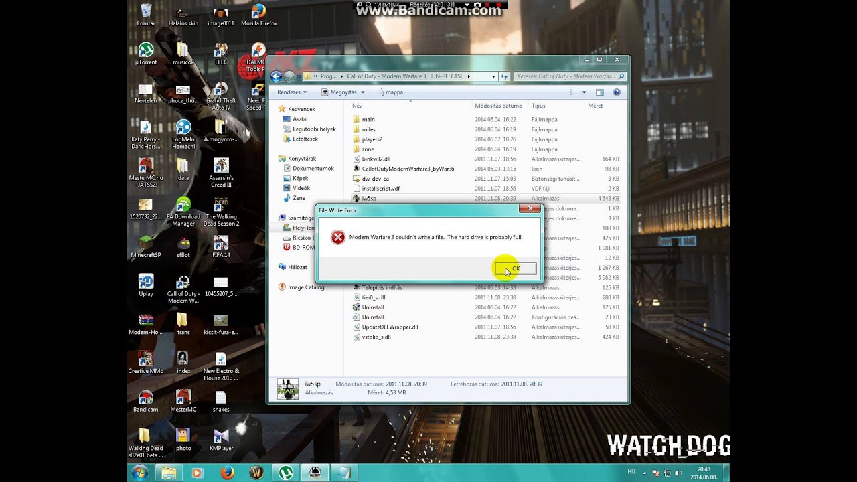857x482 pixels.
Task: Select Dokumentumok in Könyvtárak
Action: click(x=313, y=168)
